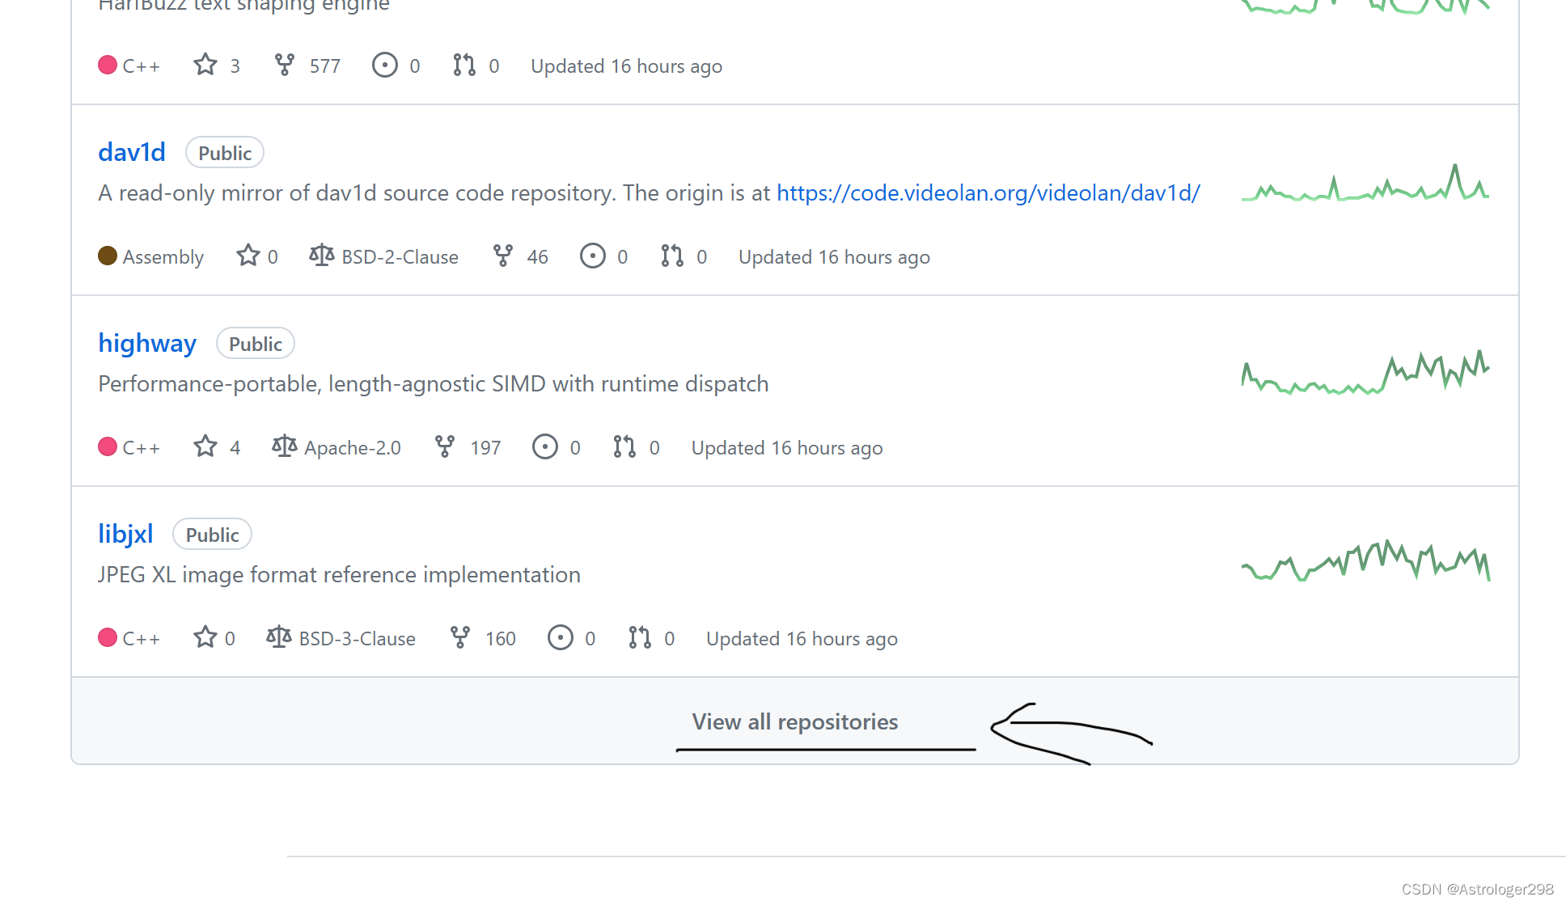
Task: Open the highway repository
Action: (x=147, y=343)
